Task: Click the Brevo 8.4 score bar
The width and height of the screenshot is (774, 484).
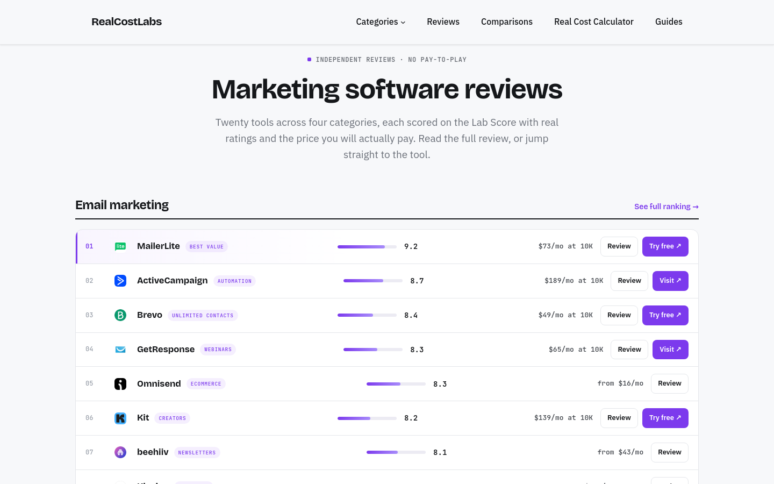Action: pyautogui.click(x=367, y=315)
